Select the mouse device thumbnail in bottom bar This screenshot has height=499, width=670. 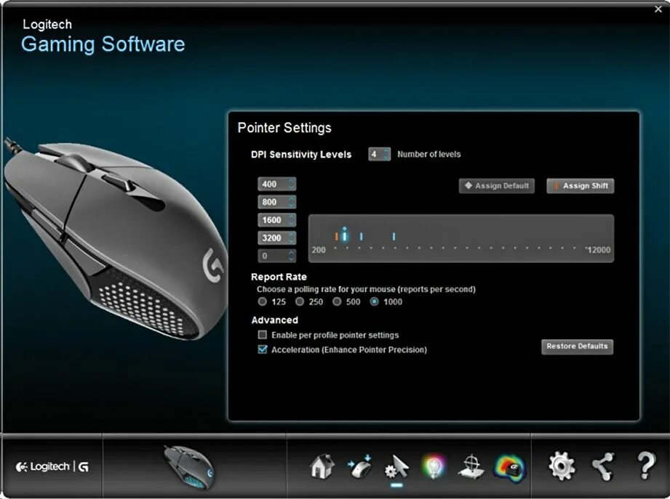(189, 467)
